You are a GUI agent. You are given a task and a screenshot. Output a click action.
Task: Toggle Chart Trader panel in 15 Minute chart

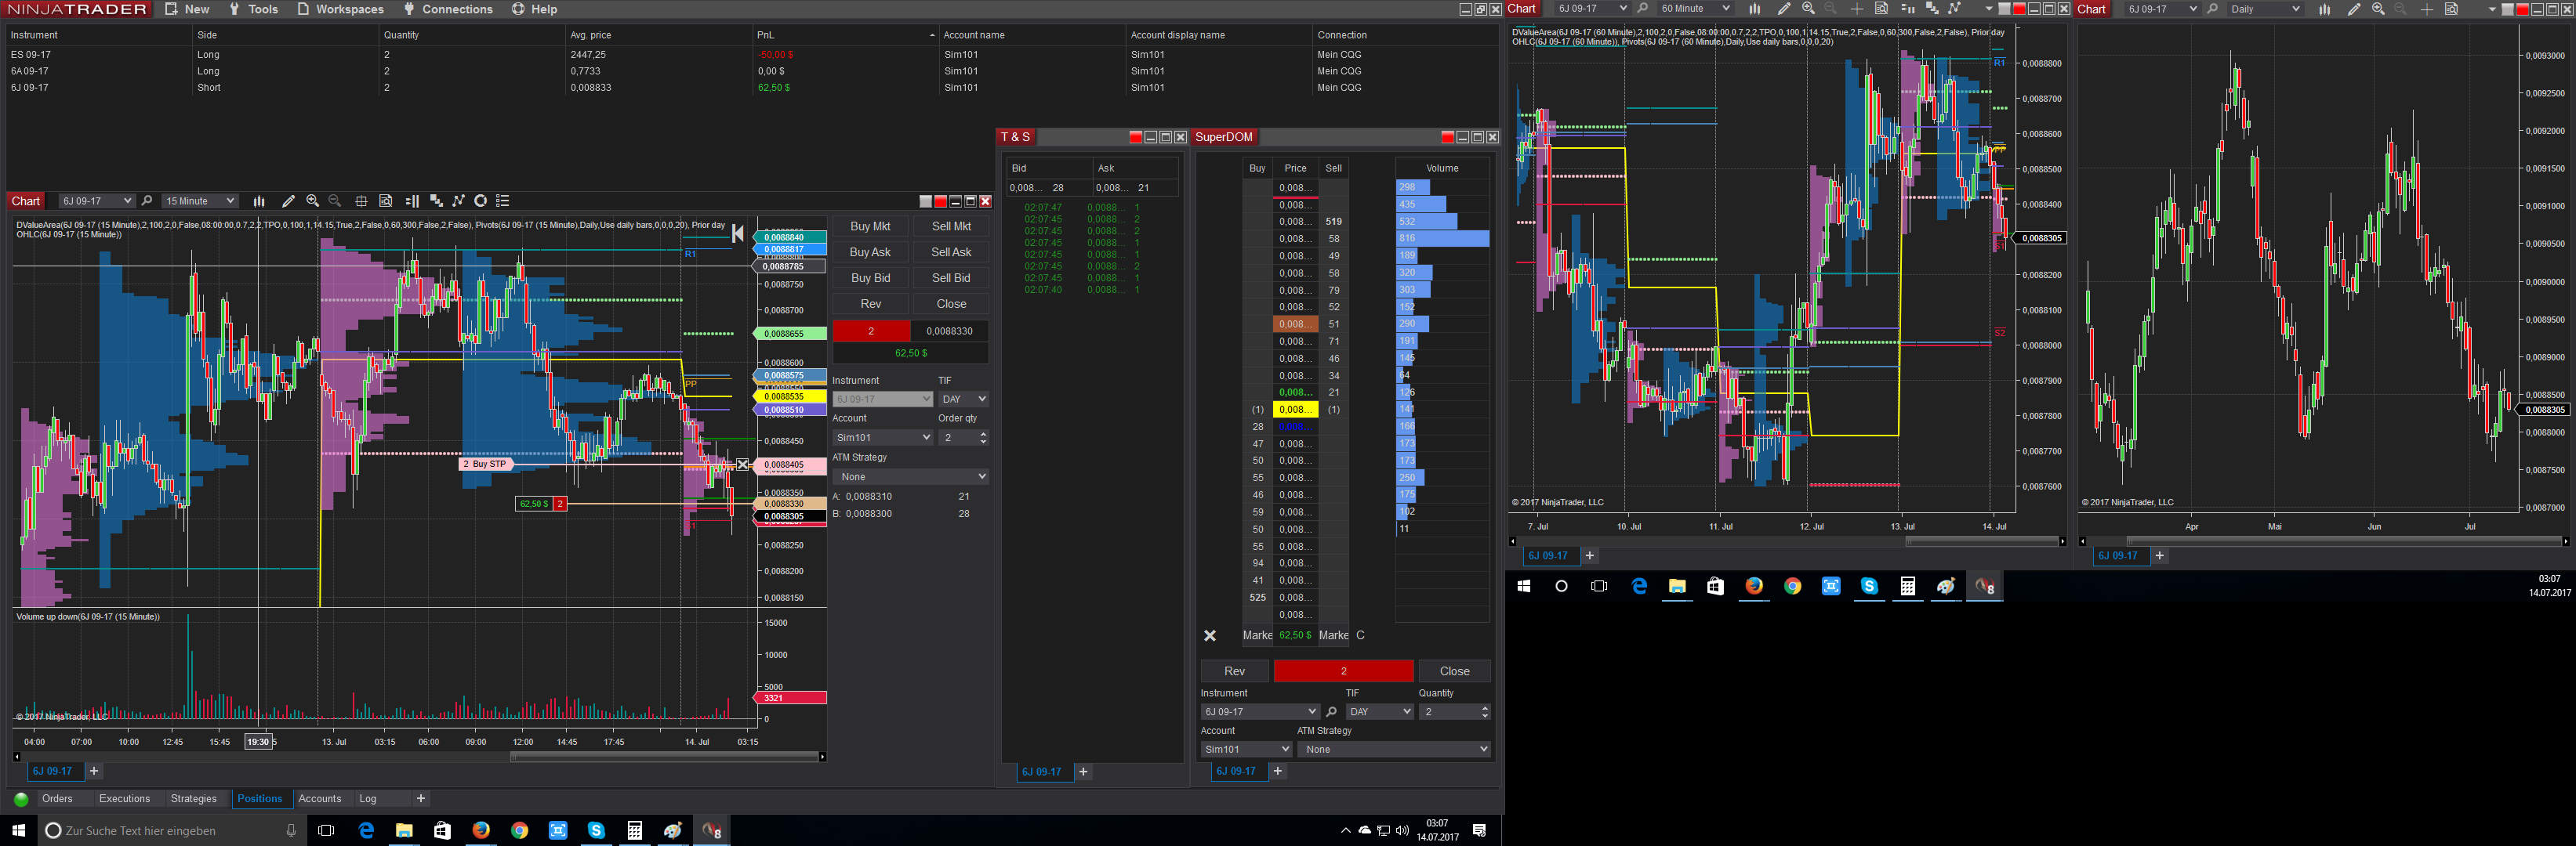point(412,201)
